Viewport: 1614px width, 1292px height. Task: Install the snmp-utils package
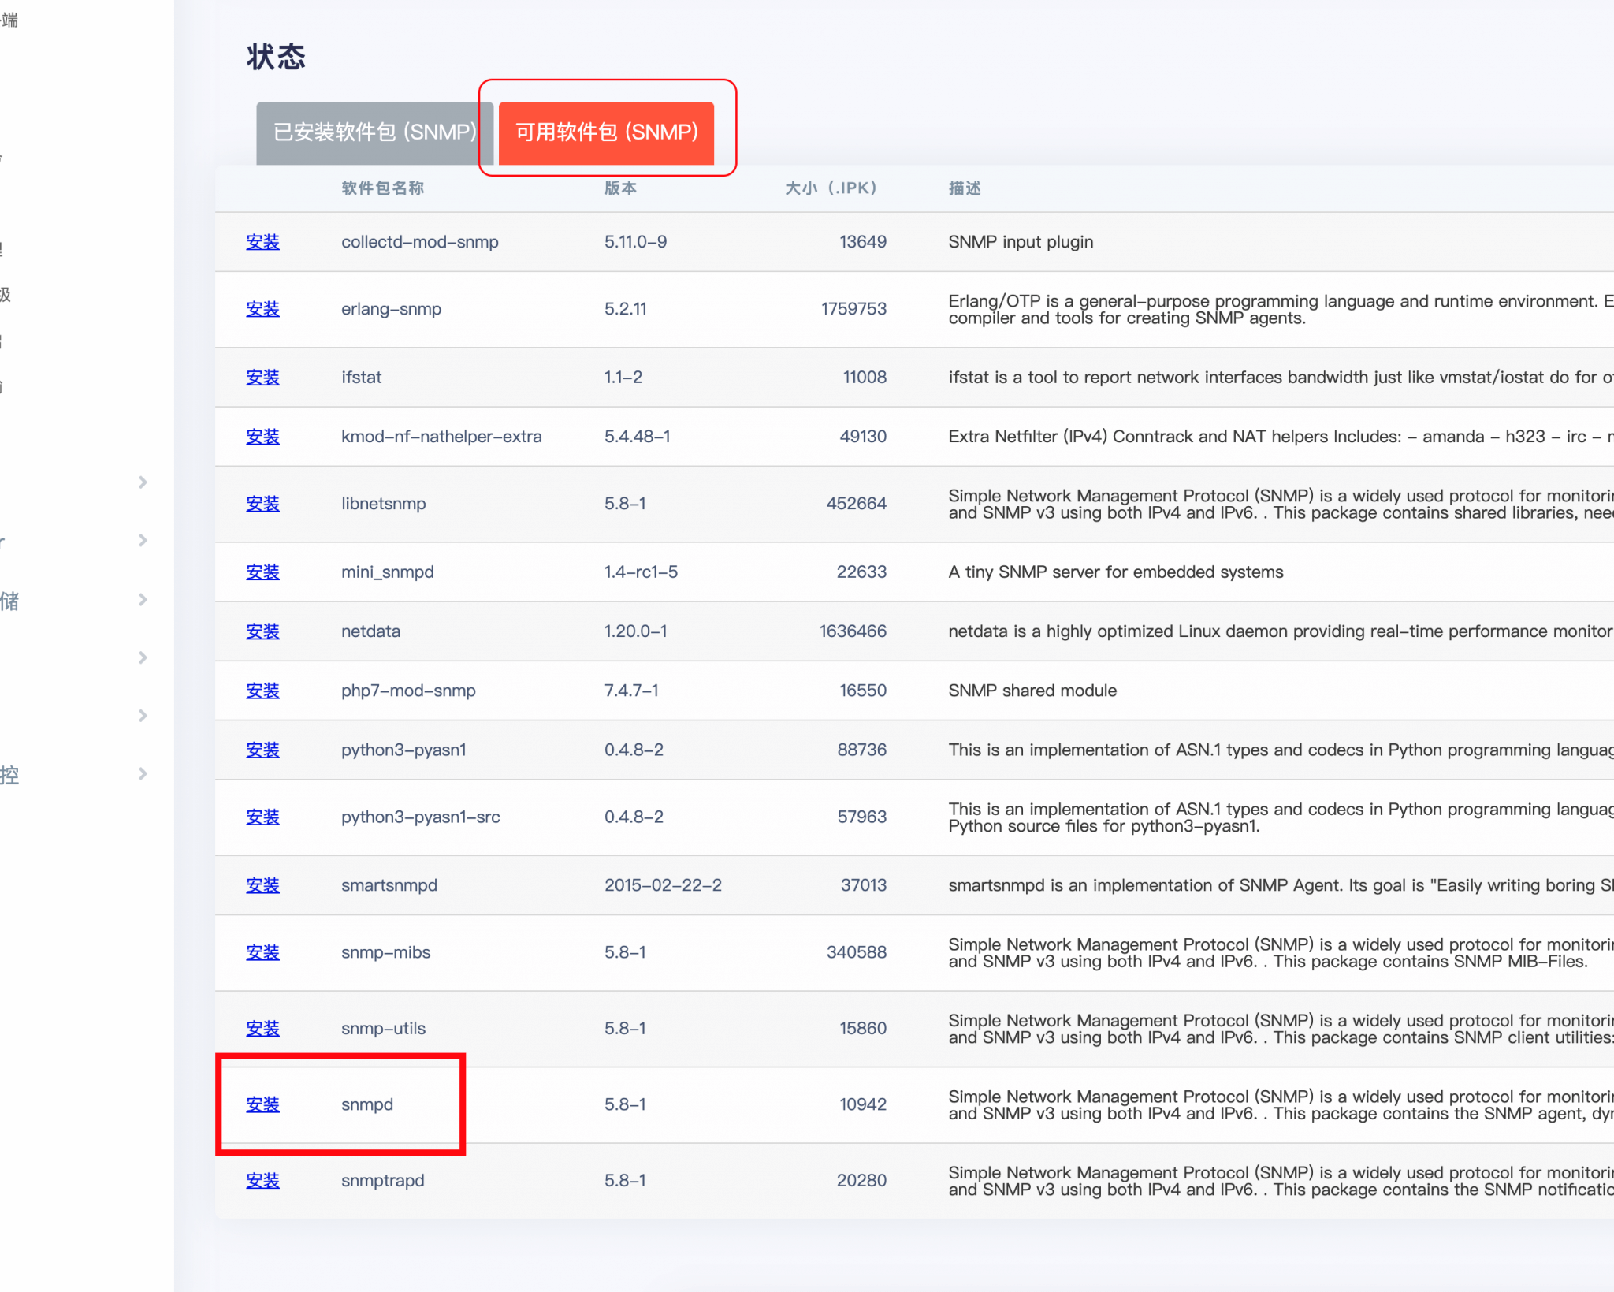[262, 1028]
